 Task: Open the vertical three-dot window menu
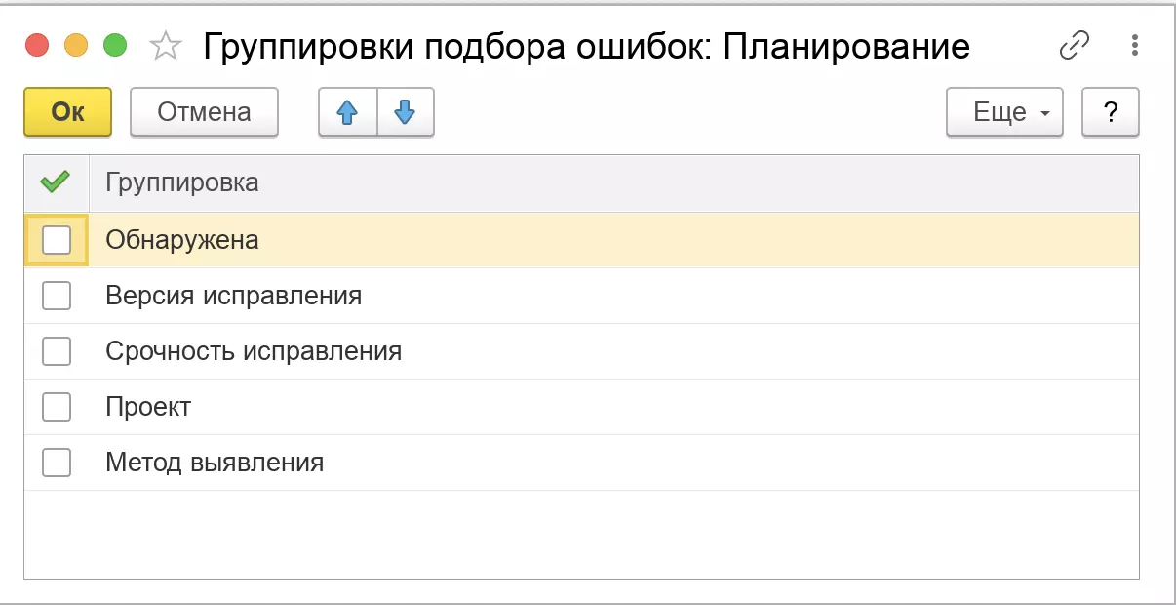[x=1134, y=45]
